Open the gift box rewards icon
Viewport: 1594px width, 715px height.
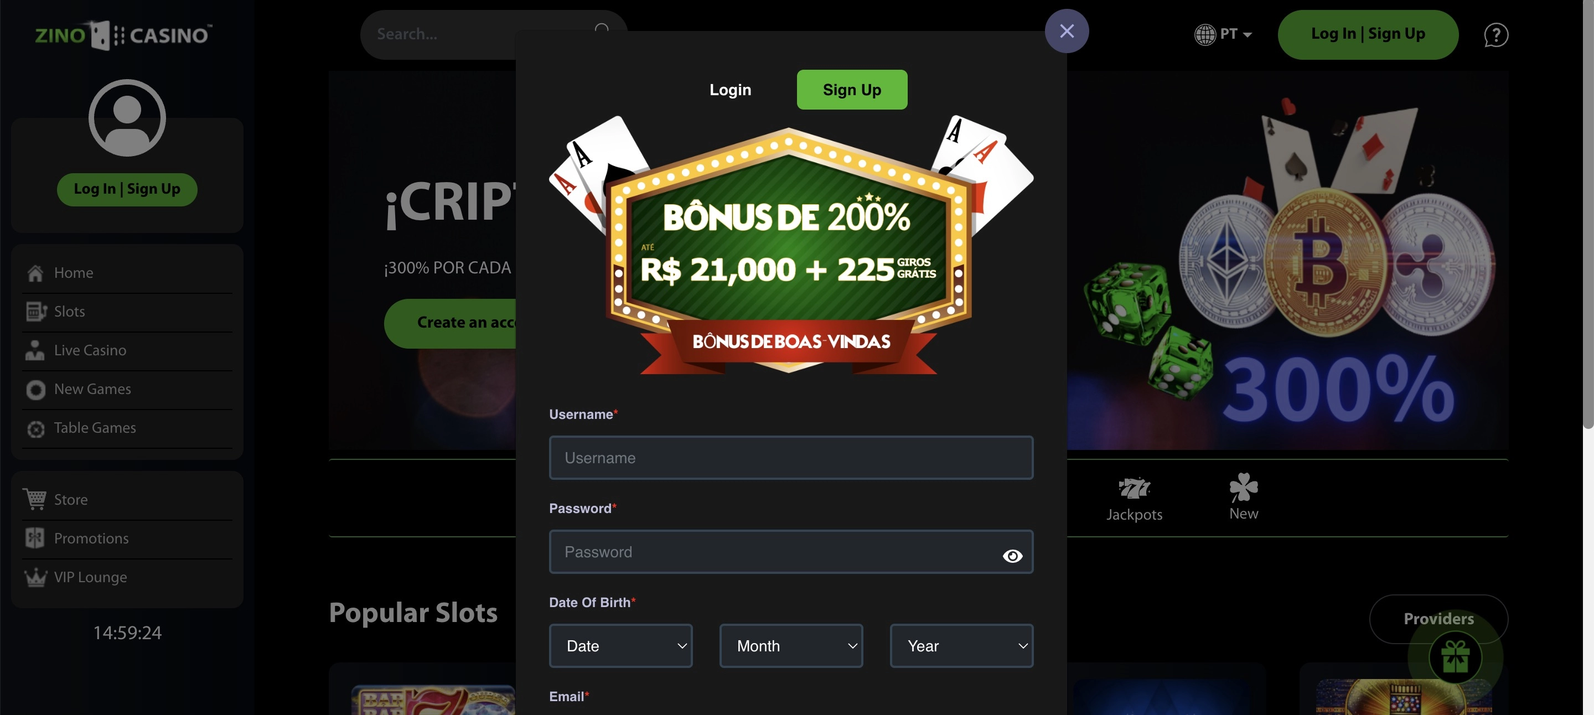1455,657
